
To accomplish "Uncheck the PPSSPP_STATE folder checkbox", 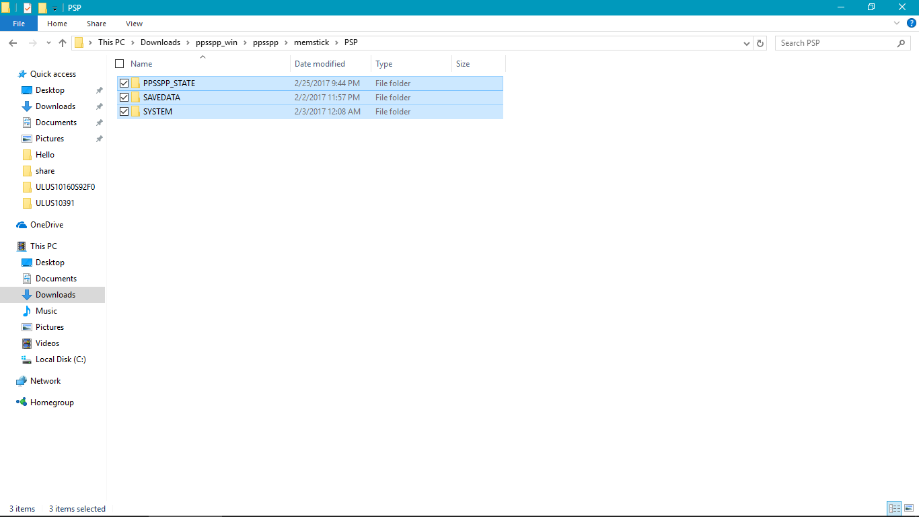I will coord(124,83).
